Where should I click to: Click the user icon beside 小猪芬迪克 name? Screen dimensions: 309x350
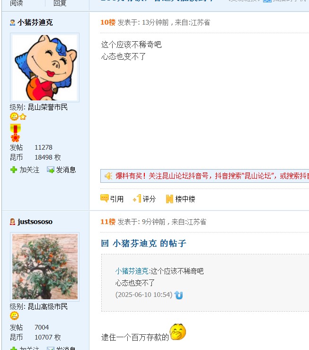[12, 22]
